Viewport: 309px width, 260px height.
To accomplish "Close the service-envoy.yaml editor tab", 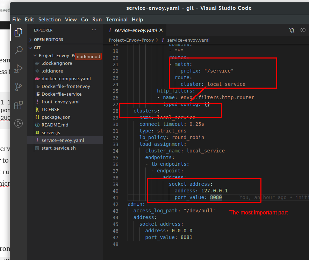I will (x=161, y=30).
